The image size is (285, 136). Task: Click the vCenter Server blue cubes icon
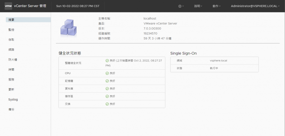click(x=68, y=28)
